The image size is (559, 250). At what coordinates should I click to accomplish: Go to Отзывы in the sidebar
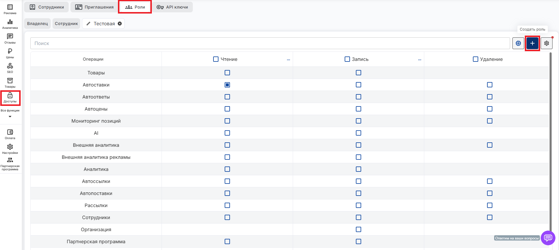pyautogui.click(x=10, y=39)
